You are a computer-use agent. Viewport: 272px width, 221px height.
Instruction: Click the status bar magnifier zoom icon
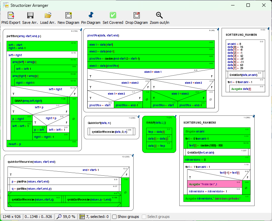pos(59,217)
